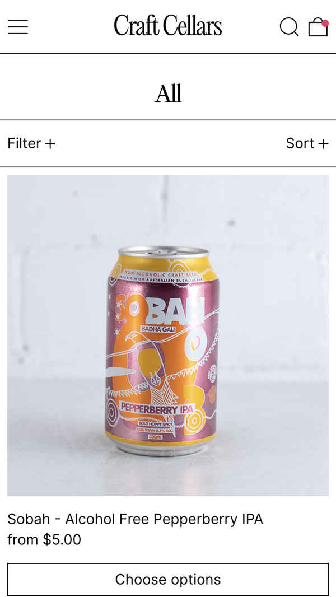This screenshot has width=336, height=597.
Task: Click the plus sign beside Sort
Action: tap(323, 143)
